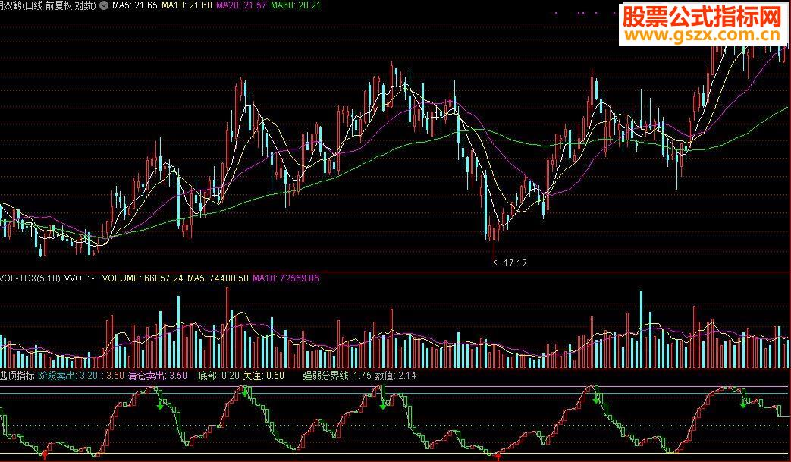Click the VVOL: - label
The image size is (791, 462).
(80, 278)
